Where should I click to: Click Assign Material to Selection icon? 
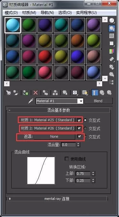coord(25,93)
